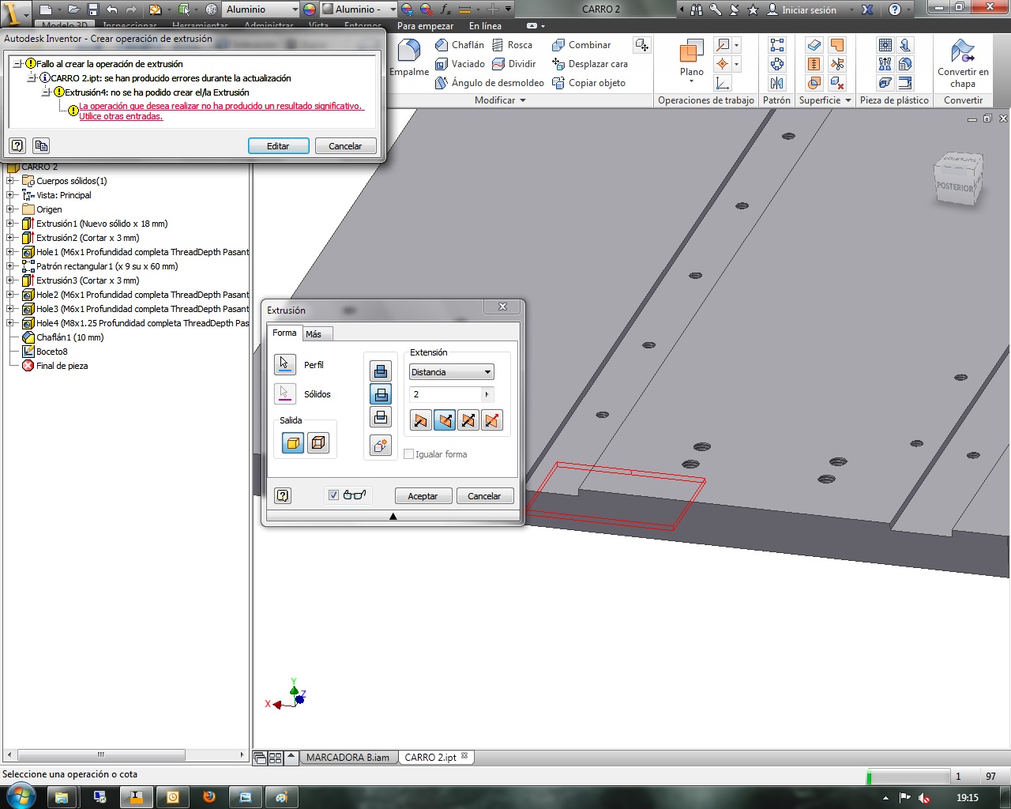Image resolution: width=1011 pixels, height=809 pixels.
Task: Open the Distancia extension dropdown
Action: click(451, 372)
